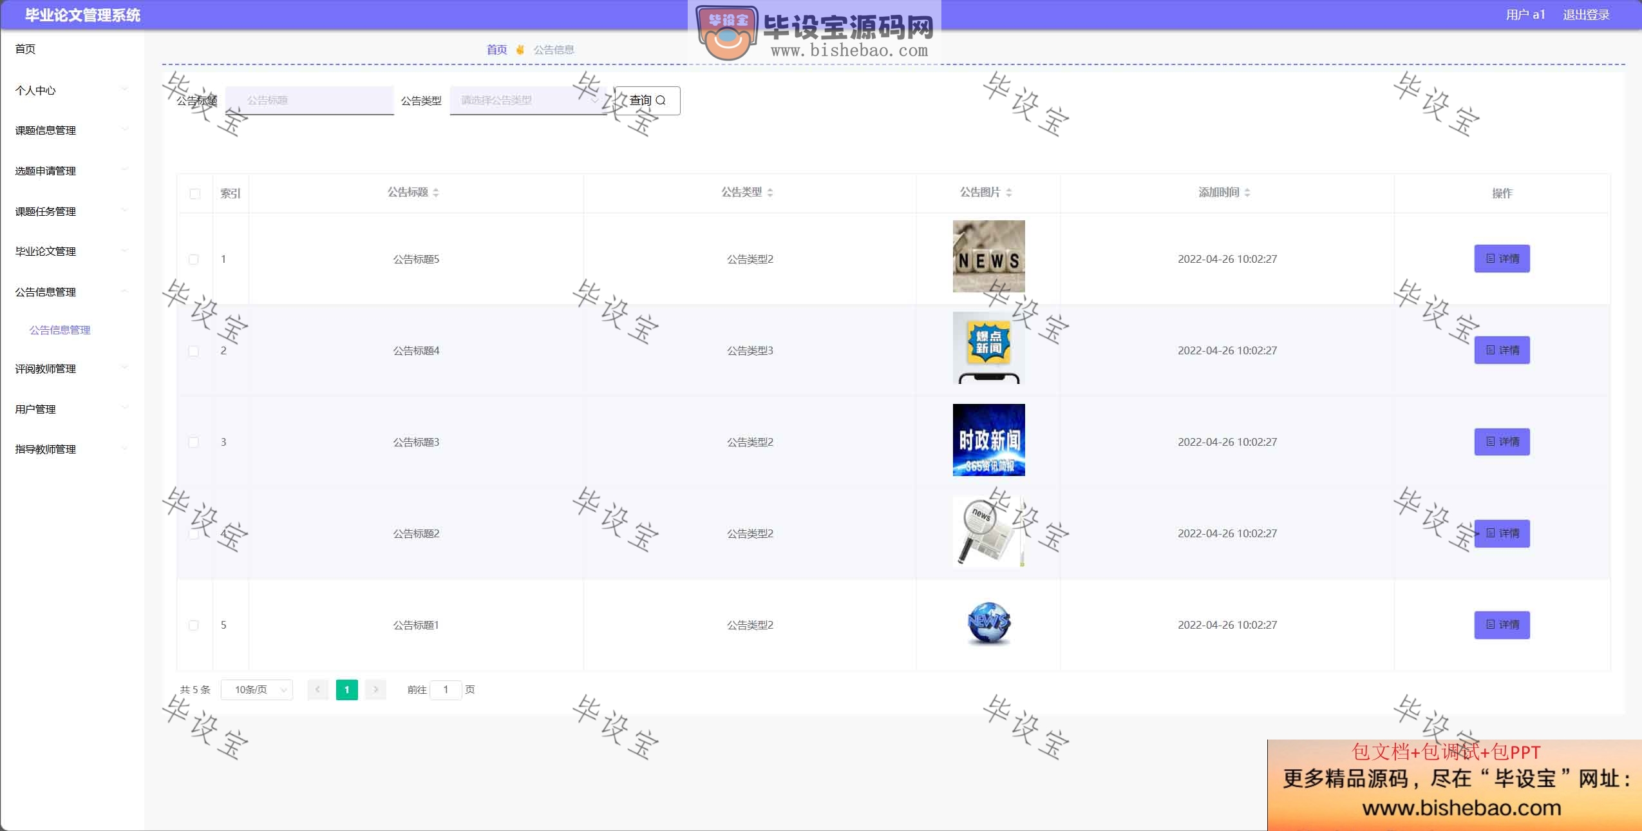Click 首页 breadcrumb link
This screenshot has width=1642, height=831.
point(496,50)
